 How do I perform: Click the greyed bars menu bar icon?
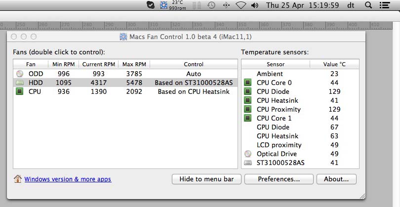197,5
